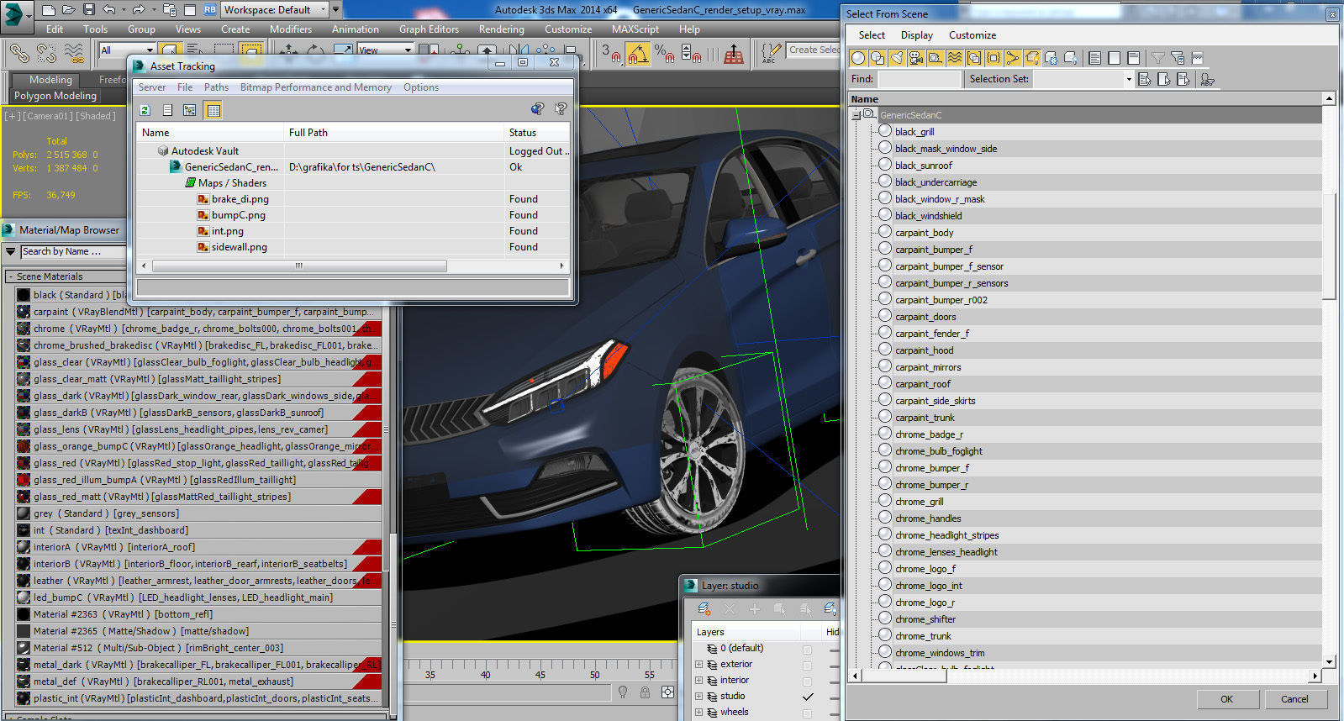Make the exterior layer current via its checkbox
Viewport: 1344px width, 721px height.
pos(807,666)
